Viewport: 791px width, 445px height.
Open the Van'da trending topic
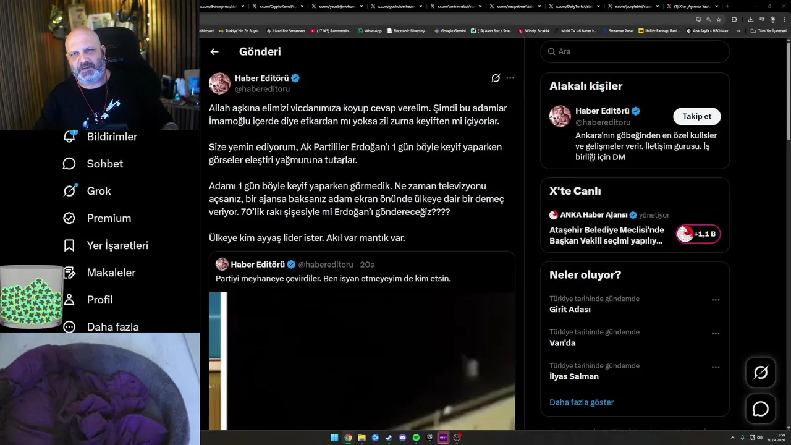click(x=562, y=343)
